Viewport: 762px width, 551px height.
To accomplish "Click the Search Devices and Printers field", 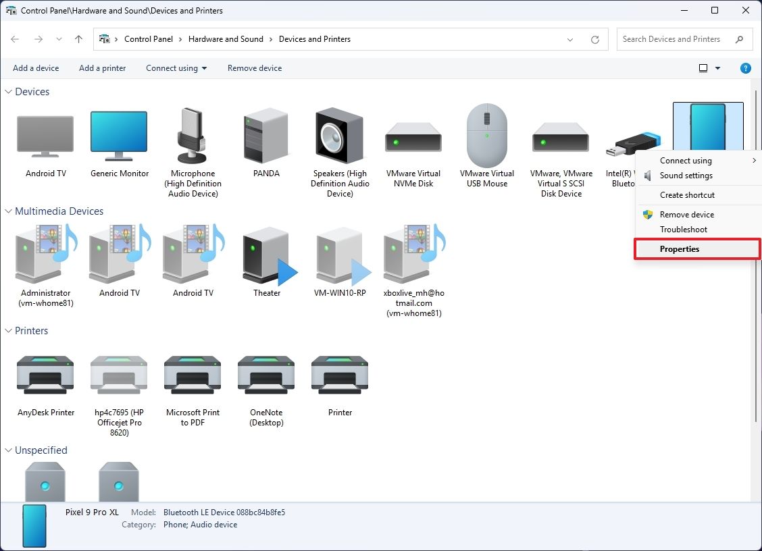I will tap(676, 39).
